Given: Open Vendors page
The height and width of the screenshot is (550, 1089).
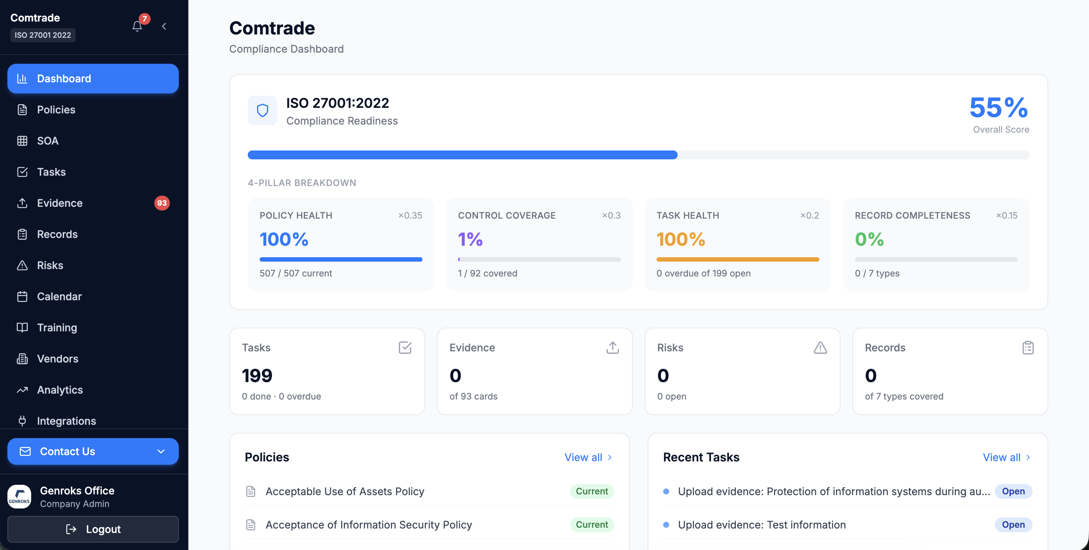Looking at the screenshot, I should (93, 359).
